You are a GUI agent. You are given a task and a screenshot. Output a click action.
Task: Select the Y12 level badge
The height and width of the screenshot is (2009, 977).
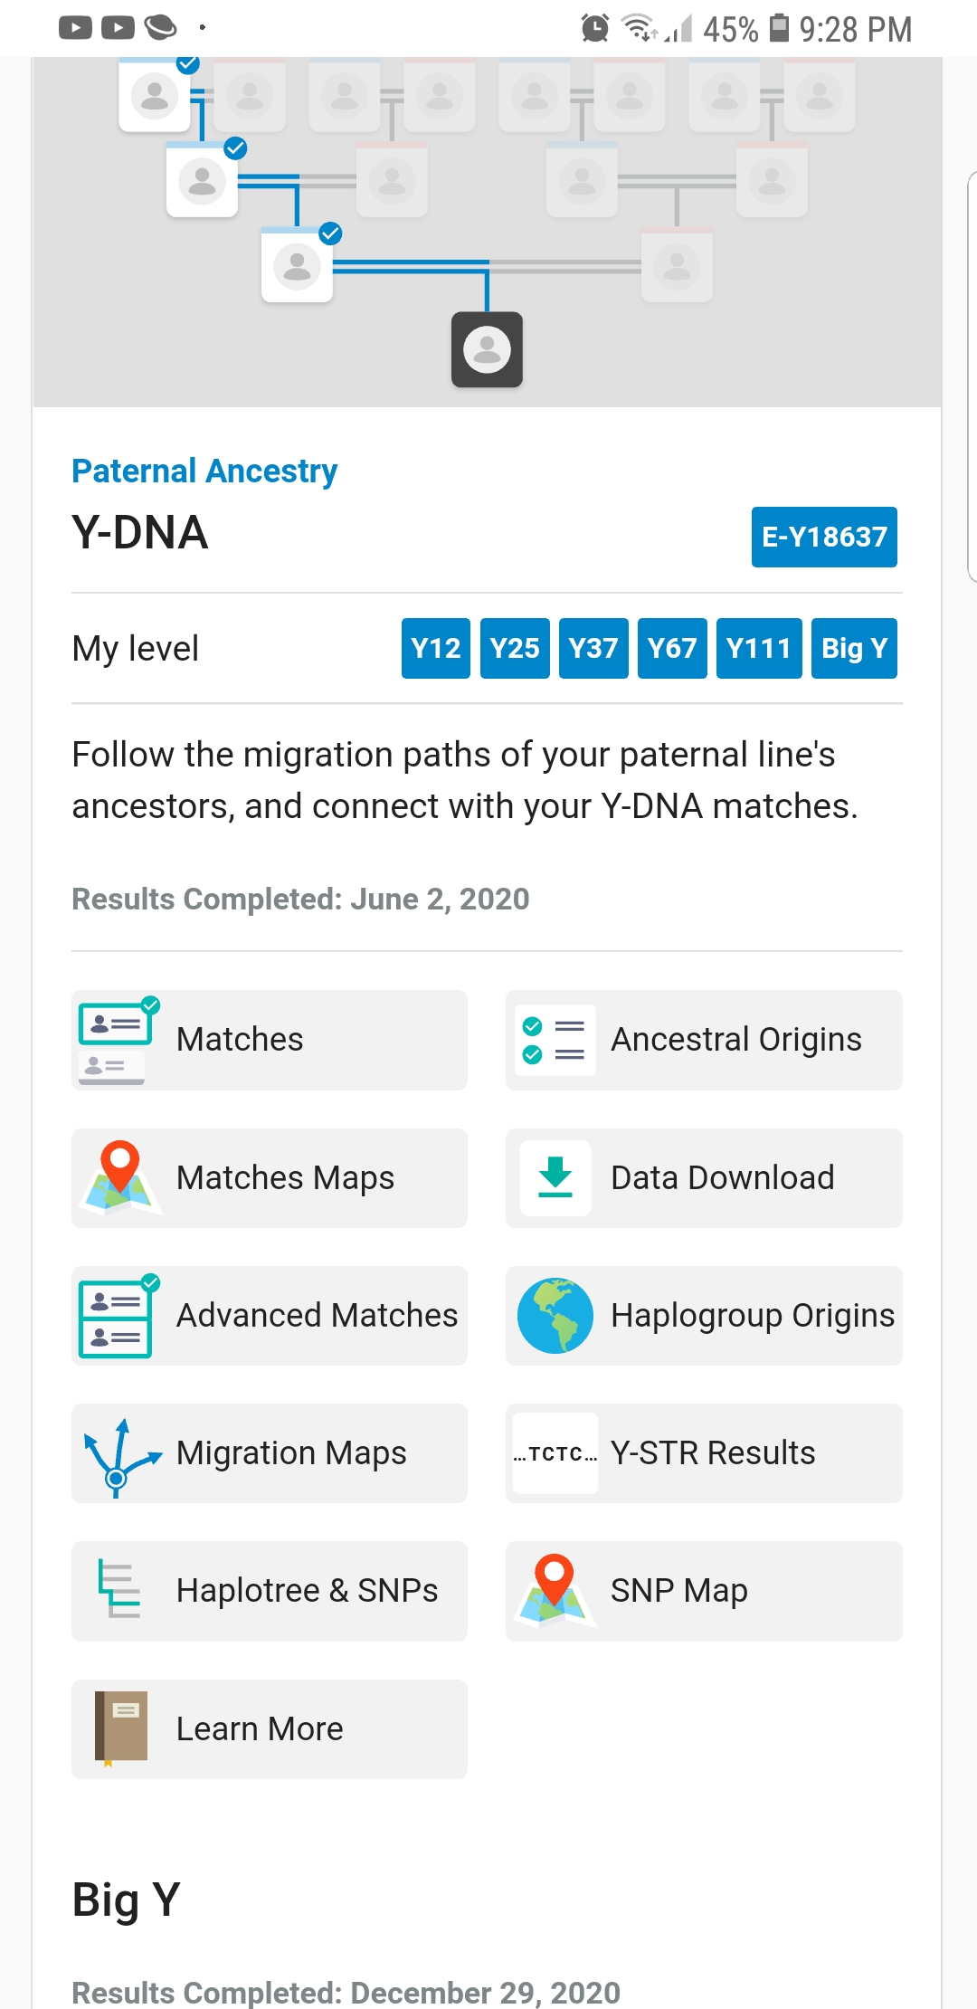click(436, 648)
